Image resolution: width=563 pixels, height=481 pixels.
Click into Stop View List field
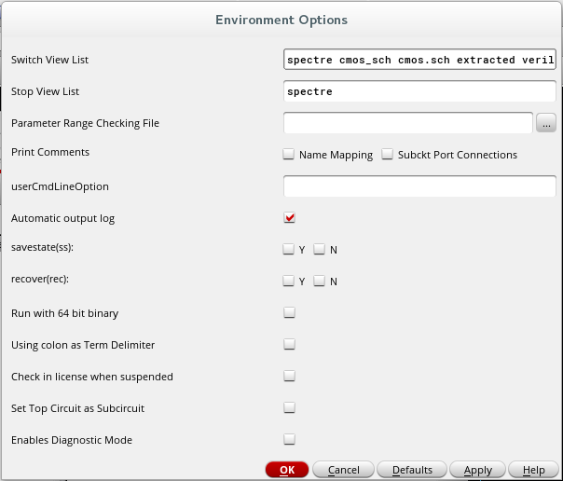[x=419, y=91]
